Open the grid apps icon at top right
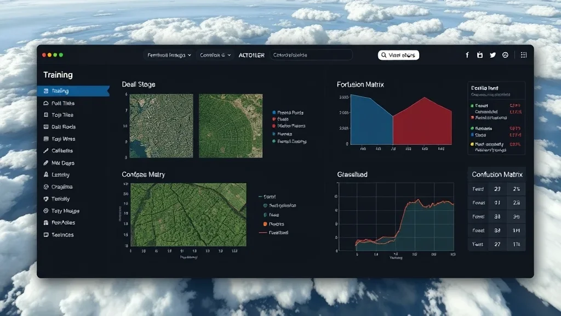 point(523,55)
